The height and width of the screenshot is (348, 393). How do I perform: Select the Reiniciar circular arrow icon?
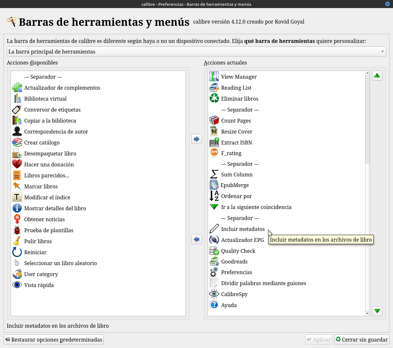[x=17, y=252]
